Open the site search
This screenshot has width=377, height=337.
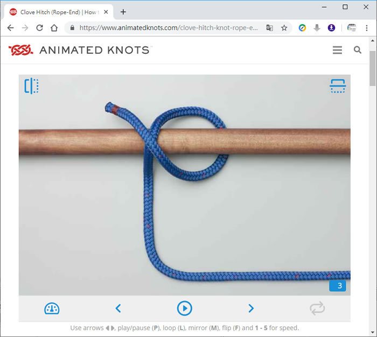click(358, 50)
